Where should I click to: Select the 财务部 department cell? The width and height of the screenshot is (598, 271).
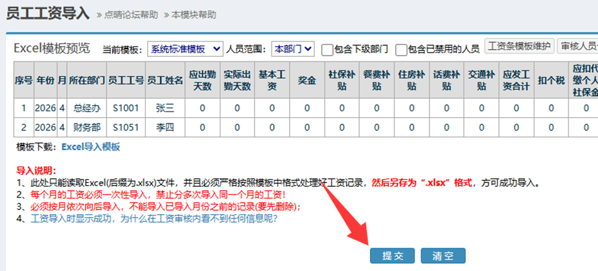[x=87, y=127]
